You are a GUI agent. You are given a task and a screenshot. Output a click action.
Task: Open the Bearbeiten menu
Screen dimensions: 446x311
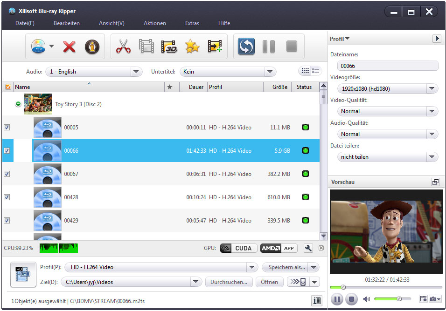pos(67,23)
